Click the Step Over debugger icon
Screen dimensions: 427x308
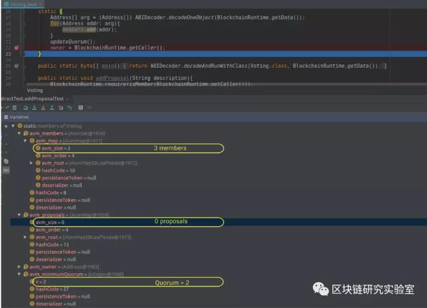click(x=25, y=108)
